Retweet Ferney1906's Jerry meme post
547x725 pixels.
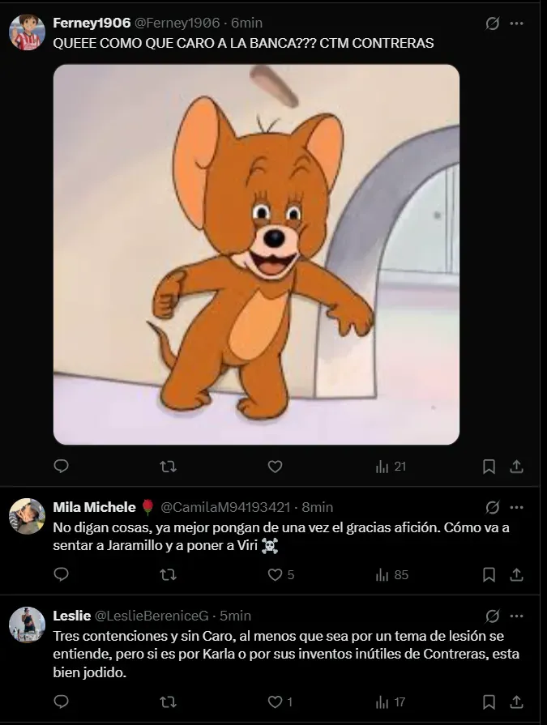click(168, 467)
